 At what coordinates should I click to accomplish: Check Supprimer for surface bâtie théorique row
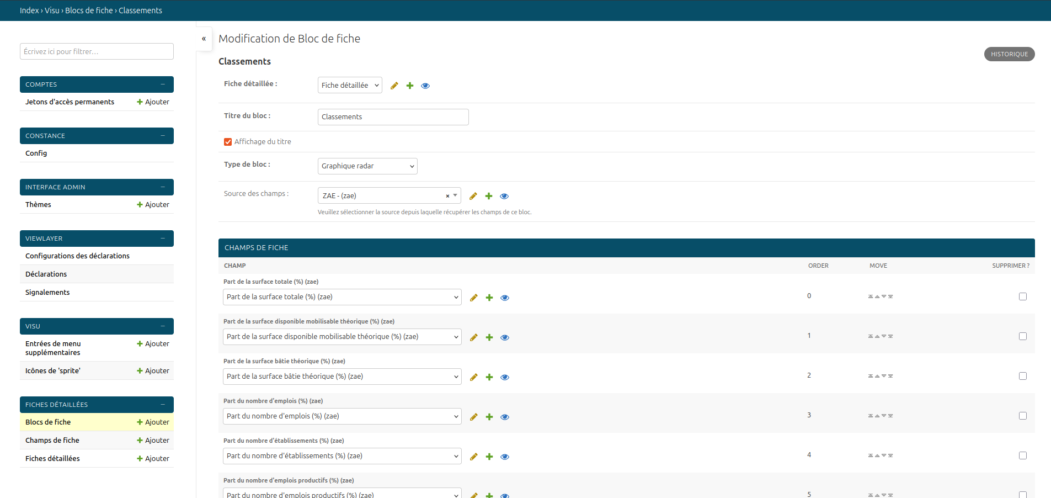pyautogui.click(x=1023, y=376)
